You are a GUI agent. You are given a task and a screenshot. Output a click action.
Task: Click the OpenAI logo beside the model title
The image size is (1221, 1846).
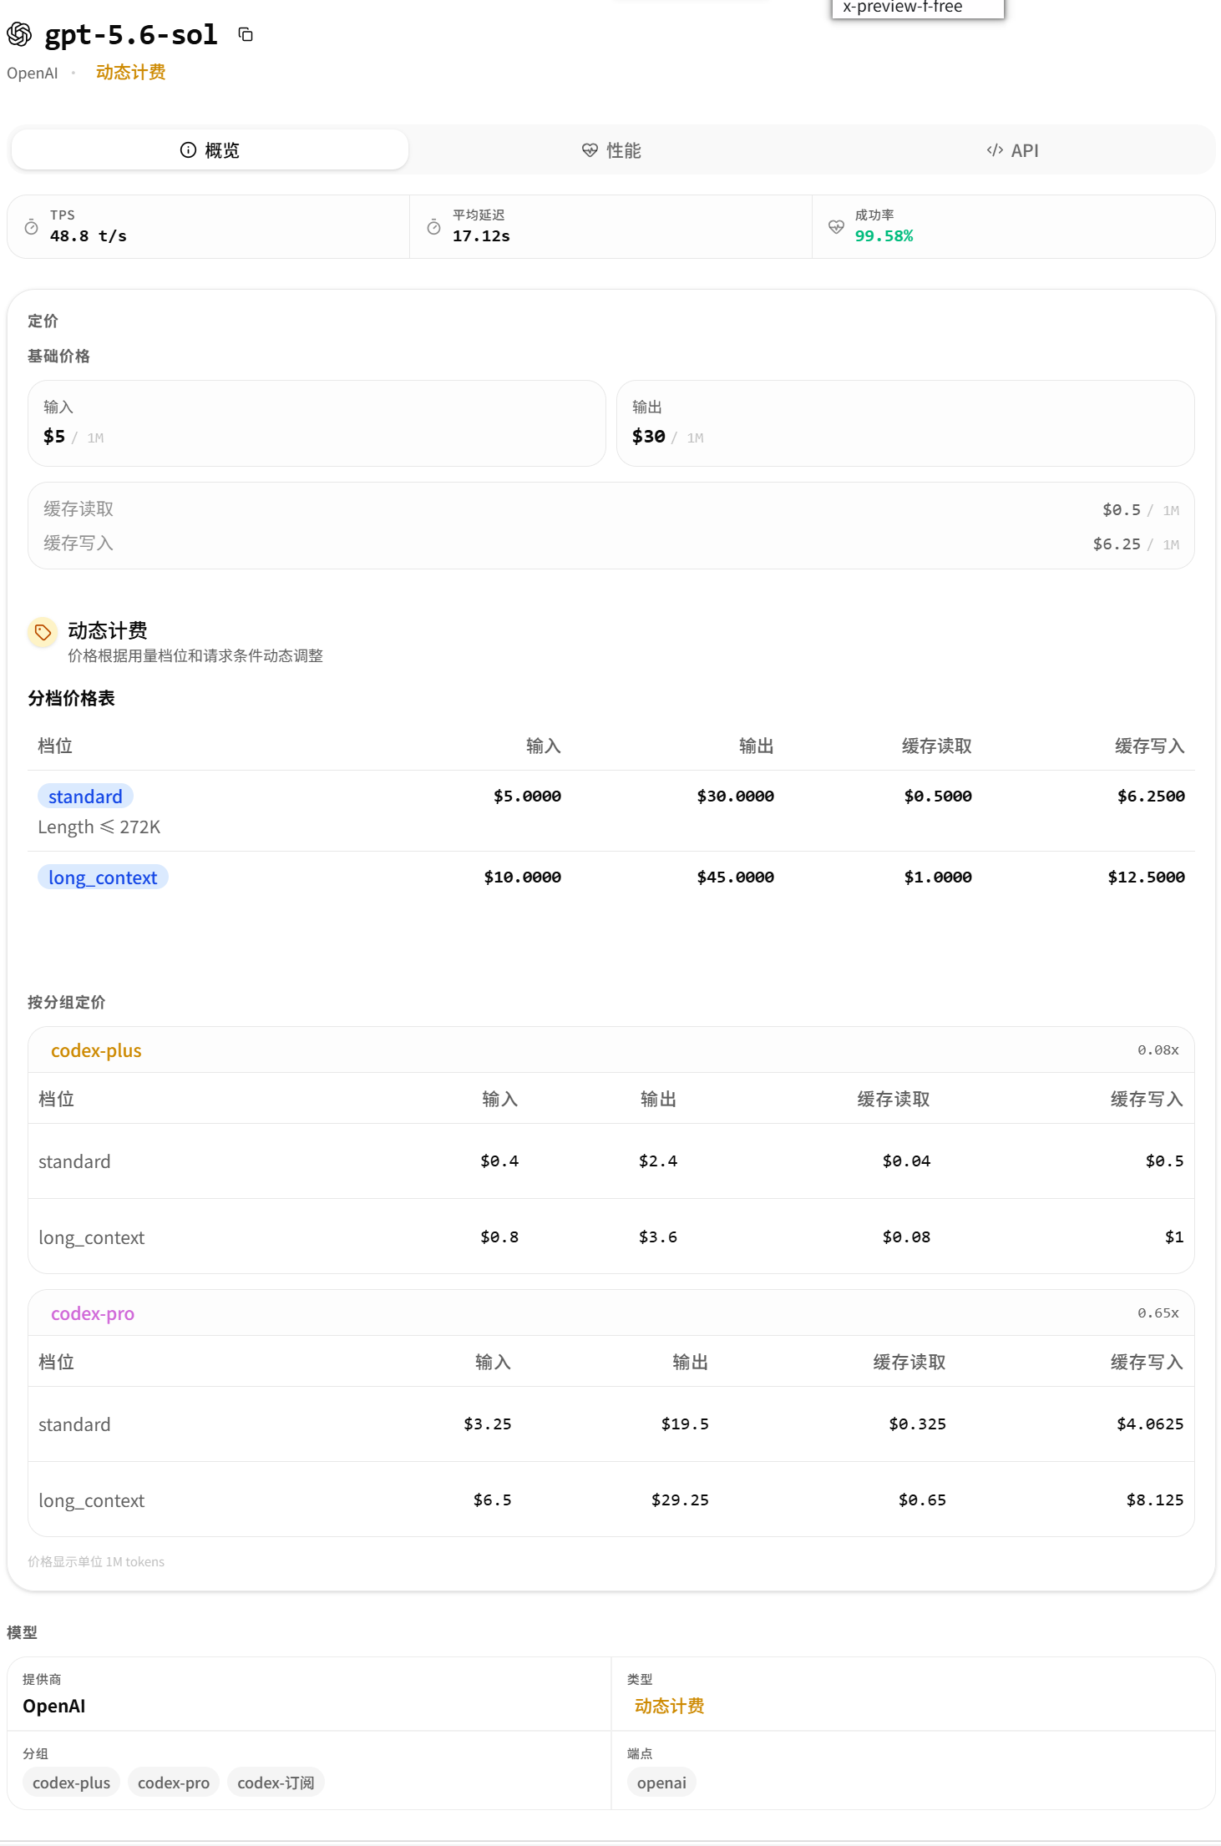pyautogui.click(x=19, y=34)
